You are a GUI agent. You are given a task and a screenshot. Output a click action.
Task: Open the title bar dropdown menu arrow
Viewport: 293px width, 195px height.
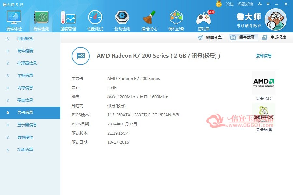(268, 4)
